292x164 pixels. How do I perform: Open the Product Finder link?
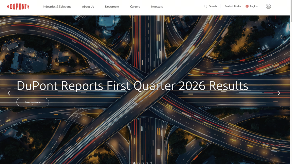tap(233, 6)
